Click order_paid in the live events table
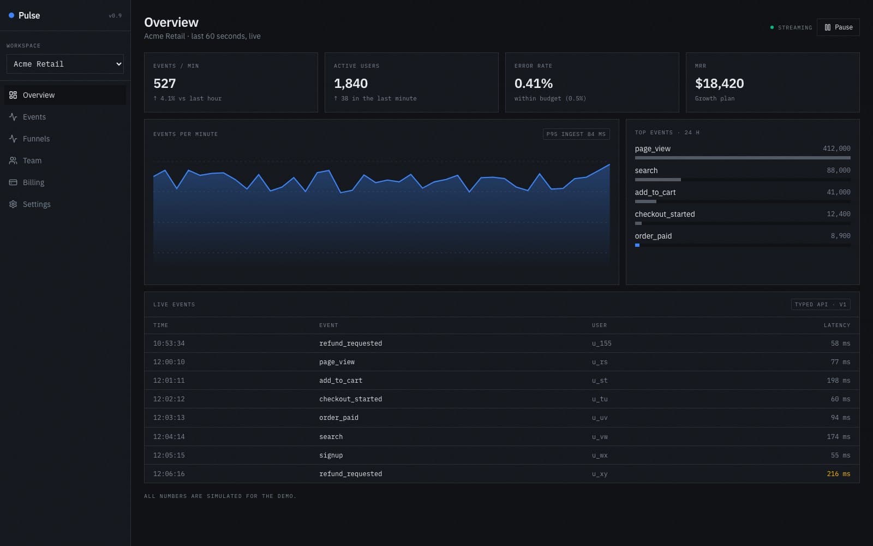The height and width of the screenshot is (546, 873). pos(339,418)
